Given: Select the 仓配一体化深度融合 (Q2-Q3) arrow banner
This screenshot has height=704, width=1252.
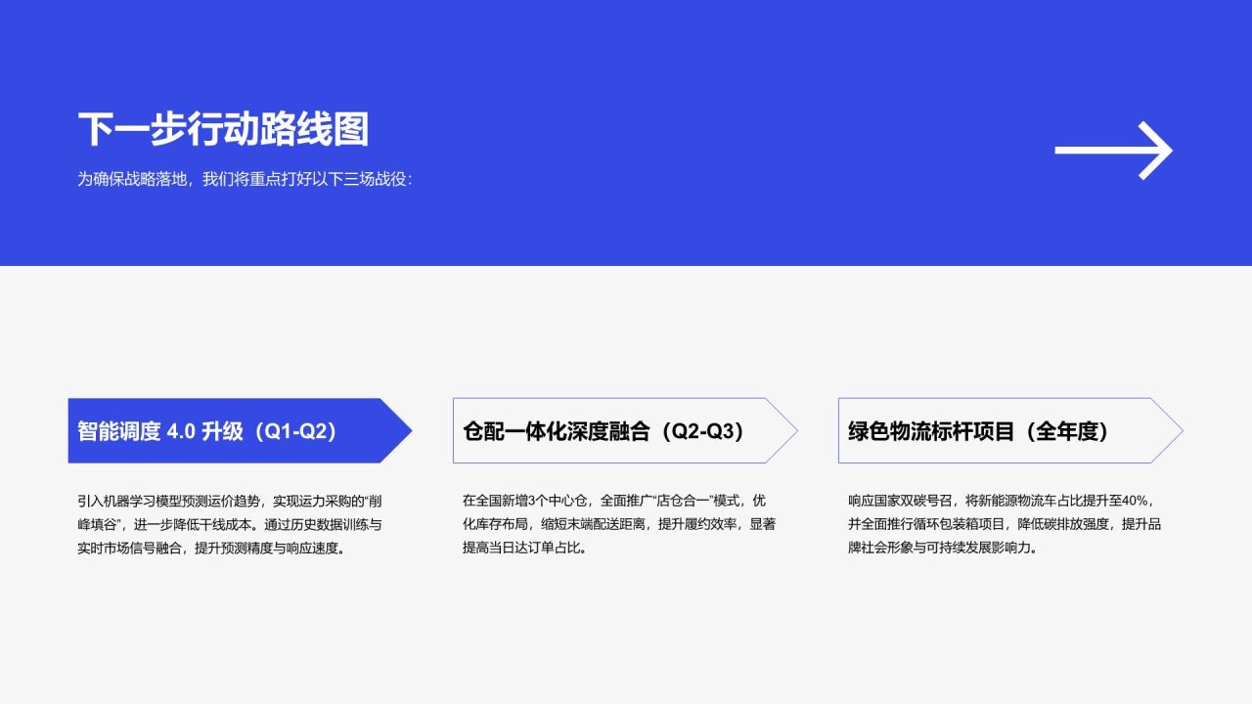Looking at the screenshot, I should 625,430.
